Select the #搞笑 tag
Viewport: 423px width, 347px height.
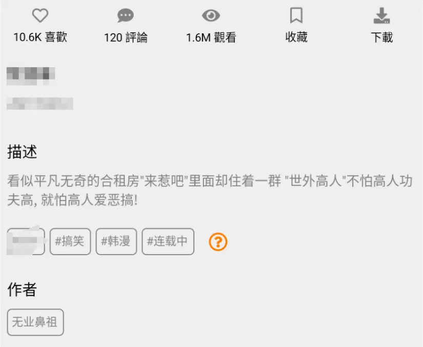pos(70,241)
